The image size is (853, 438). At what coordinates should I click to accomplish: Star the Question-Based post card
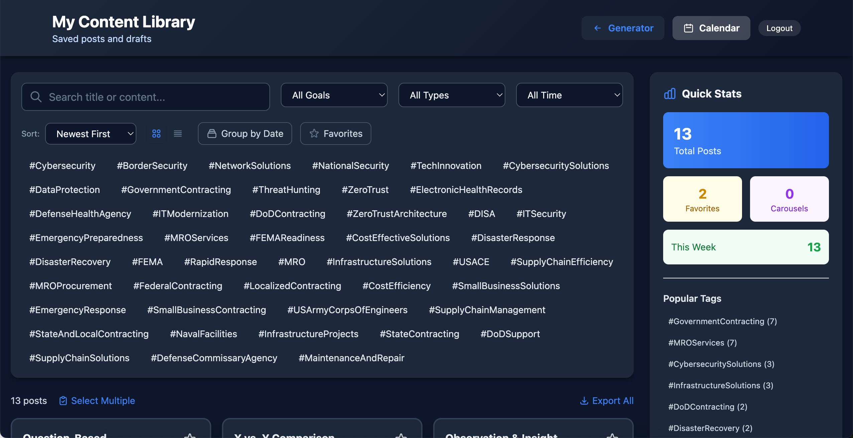pyautogui.click(x=190, y=435)
